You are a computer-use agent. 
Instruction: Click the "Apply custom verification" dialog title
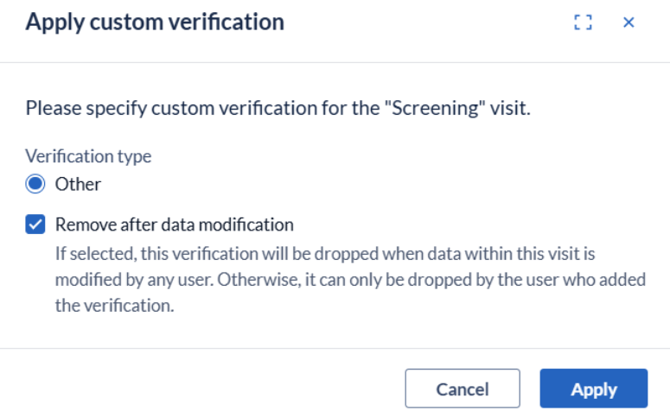pyautogui.click(x=155, y=22)
